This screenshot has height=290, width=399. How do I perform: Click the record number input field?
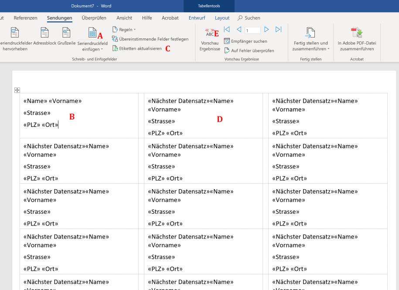coord(252,31)
